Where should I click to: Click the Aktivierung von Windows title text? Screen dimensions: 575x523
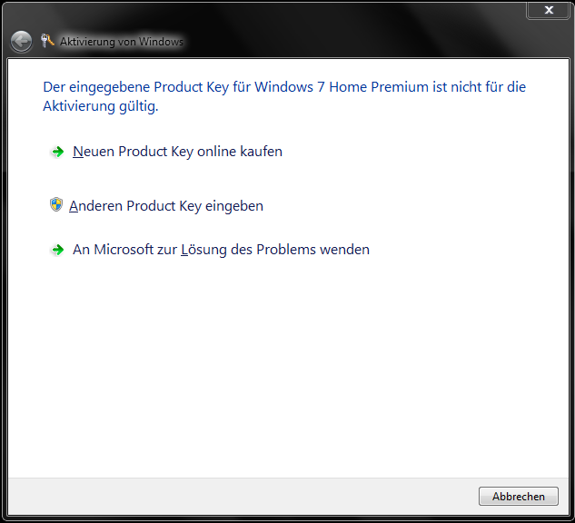(x=122, y=42)
